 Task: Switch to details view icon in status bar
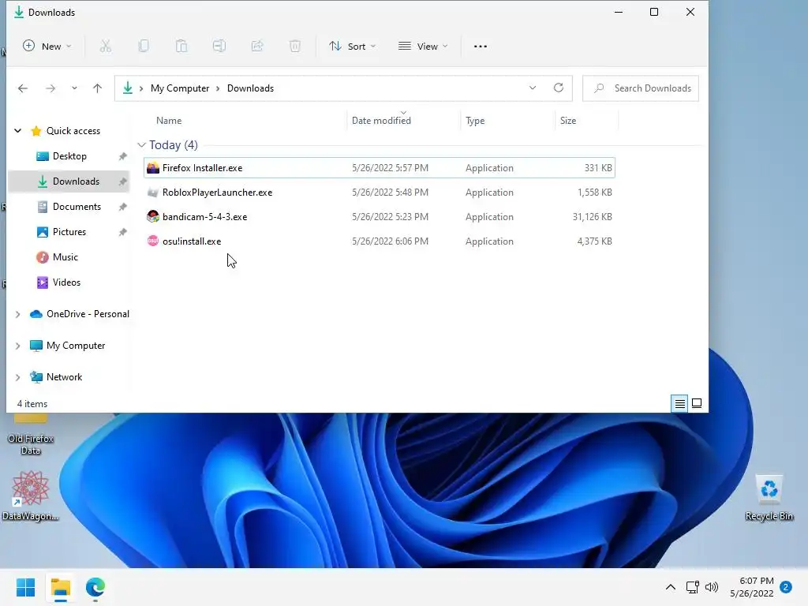[x=679, y=403]
